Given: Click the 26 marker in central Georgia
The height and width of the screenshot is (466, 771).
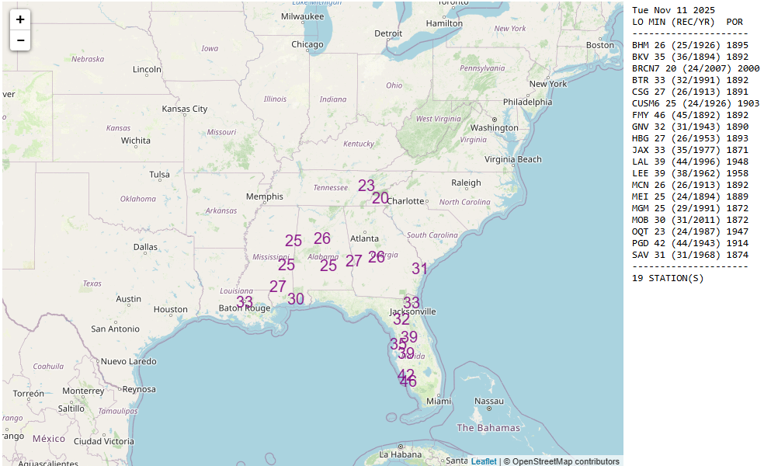Looking at the screenshot, I should tap(377, 257).
